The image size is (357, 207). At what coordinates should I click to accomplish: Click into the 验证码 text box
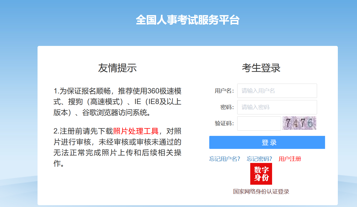click(259, 123)
